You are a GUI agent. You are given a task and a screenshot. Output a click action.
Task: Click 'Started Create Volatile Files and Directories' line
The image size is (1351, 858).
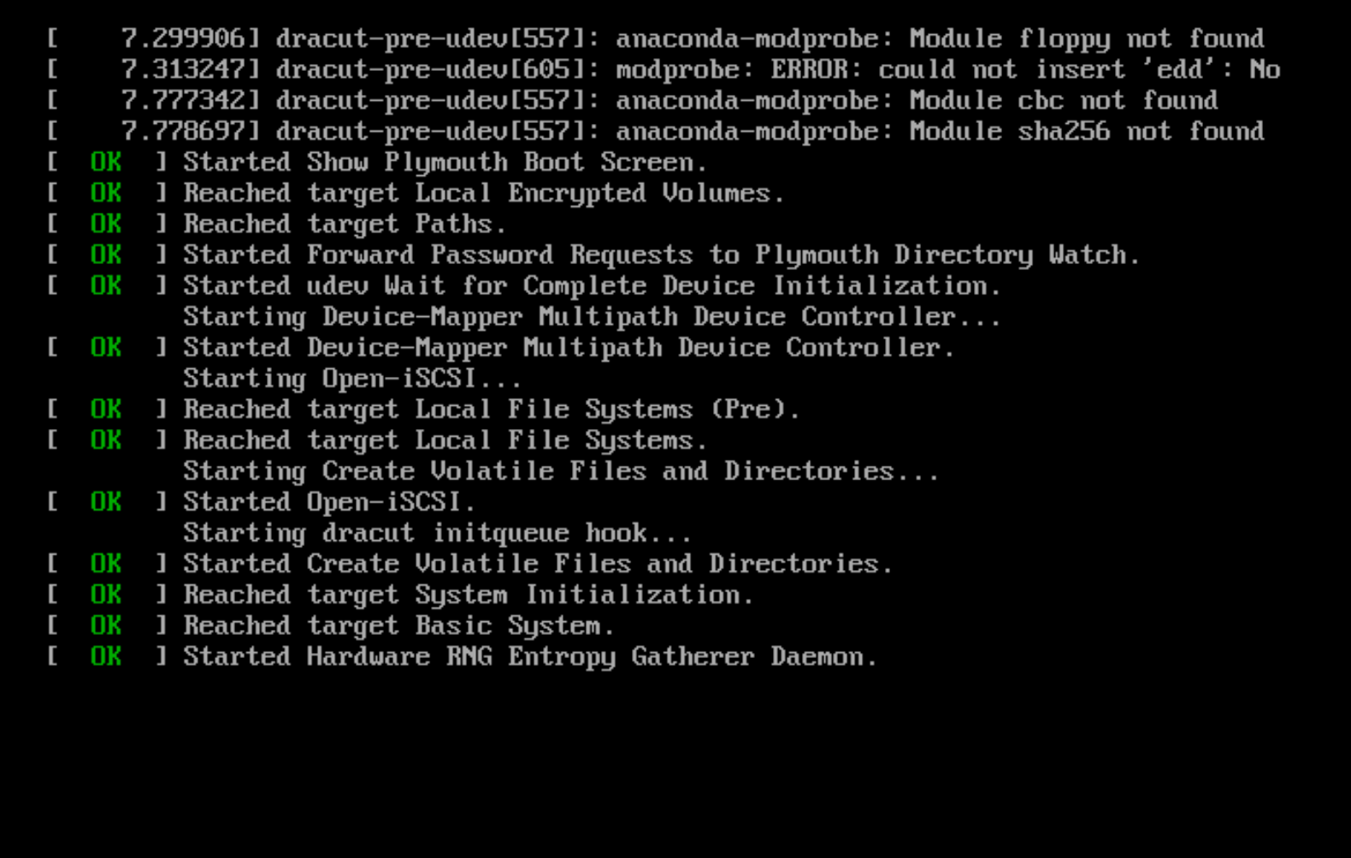click(x=538, y=564)
